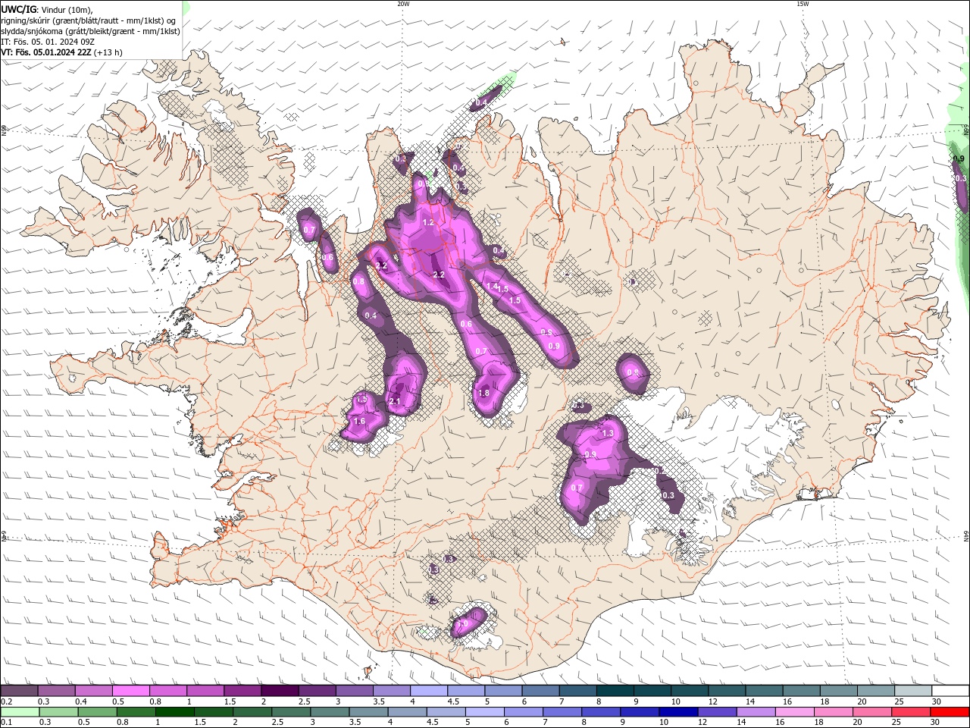The width and height of the screenshot is (970, 728).
Task: Click the 'slydda/snjókoma (grátt/bleikt/grænt' legend line
Action: [90, 31]
